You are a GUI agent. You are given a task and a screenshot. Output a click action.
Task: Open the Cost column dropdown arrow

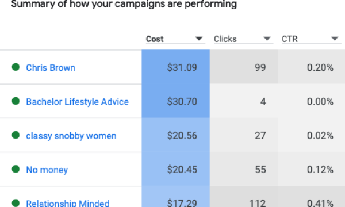pos(199,39)
